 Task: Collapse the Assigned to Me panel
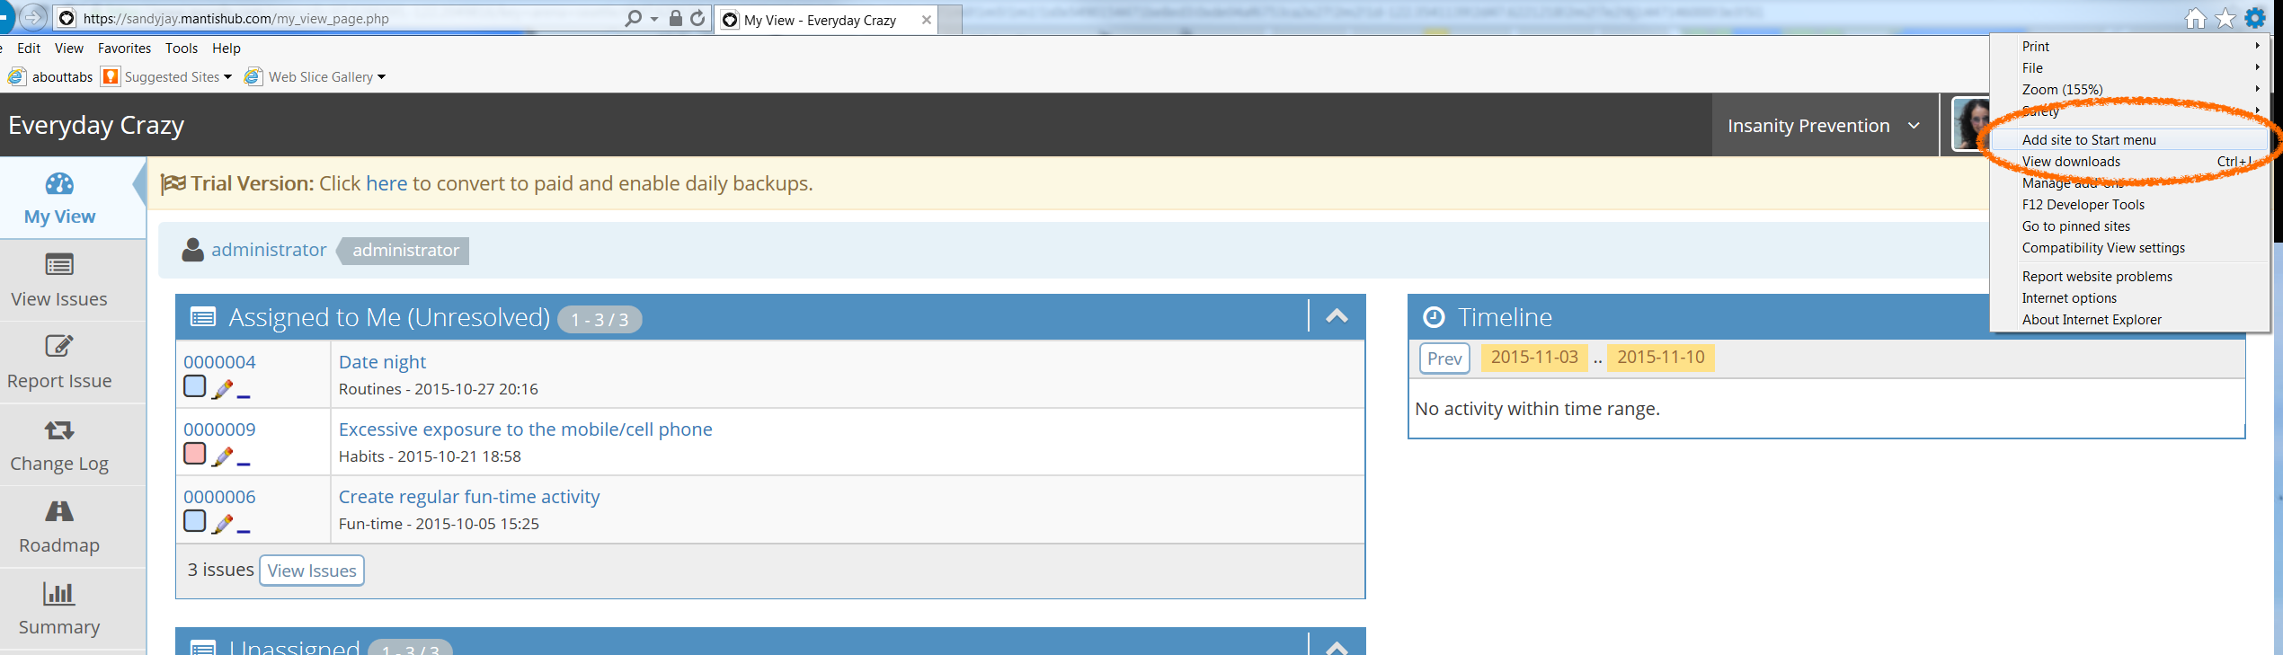1337,316
